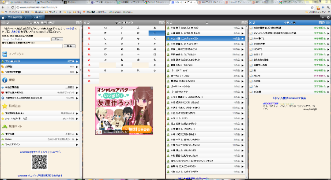The image size is (331, 180).
Task: Expand arrow on the selected 作家・翻訳者別 row
Action: [77, 62]
